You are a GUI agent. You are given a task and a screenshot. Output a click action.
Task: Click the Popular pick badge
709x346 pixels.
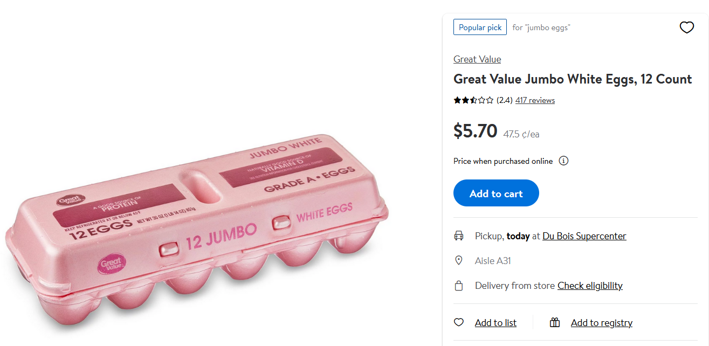click(480, 27)
